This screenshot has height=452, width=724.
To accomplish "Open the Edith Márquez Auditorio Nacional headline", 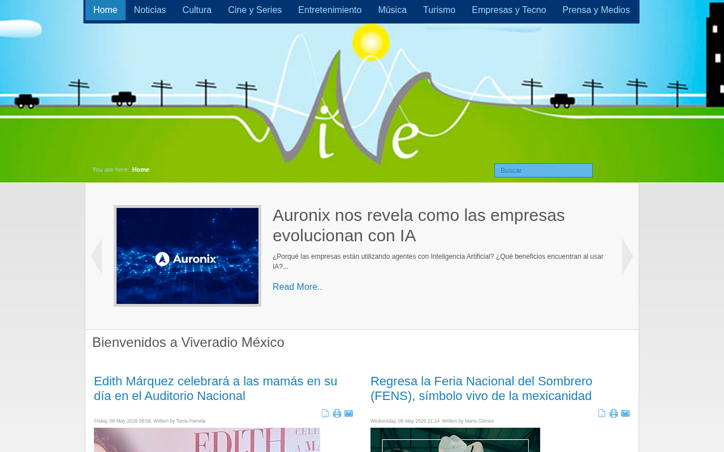I will (216, 389).
